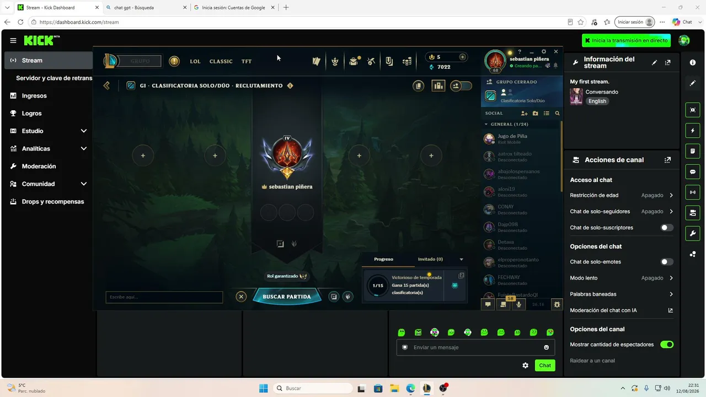Toggle the open party switch in lobby

coord(462,85)
